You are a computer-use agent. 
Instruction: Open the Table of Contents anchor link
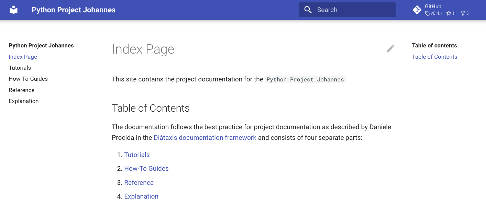tap(434, 57)
